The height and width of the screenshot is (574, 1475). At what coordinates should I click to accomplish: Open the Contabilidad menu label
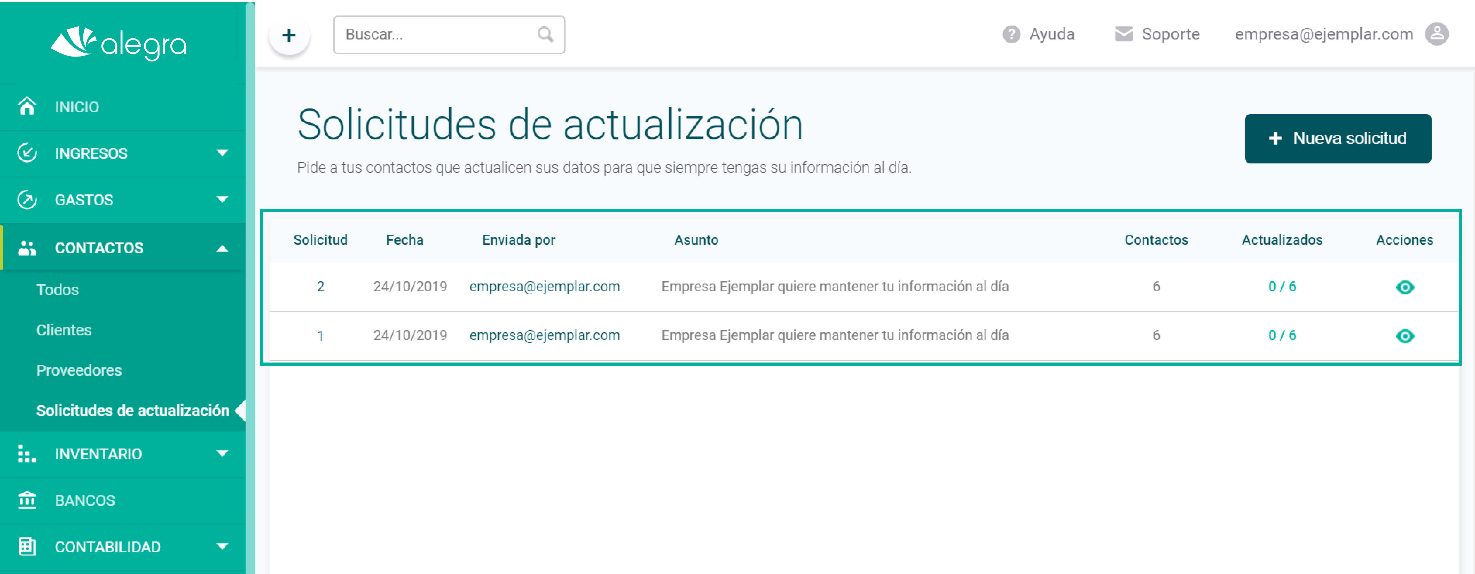point(108,547)
